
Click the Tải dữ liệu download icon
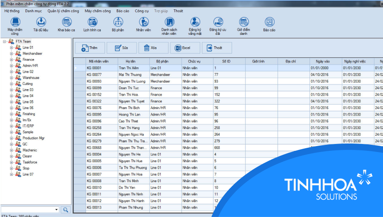pos(41,22)
